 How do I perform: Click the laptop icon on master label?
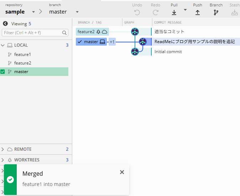[102, 42]
